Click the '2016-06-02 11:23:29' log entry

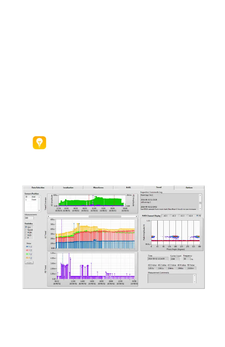pos(149,200)
